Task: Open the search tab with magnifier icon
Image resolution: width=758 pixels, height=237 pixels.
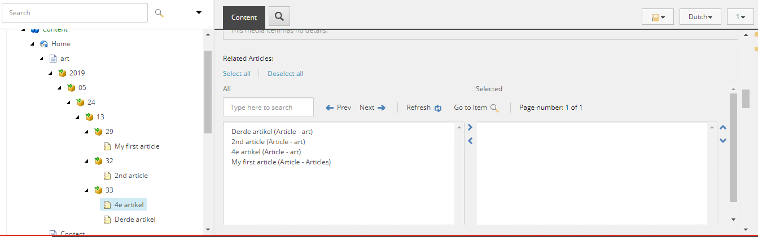Action: [x=279, y=17]
